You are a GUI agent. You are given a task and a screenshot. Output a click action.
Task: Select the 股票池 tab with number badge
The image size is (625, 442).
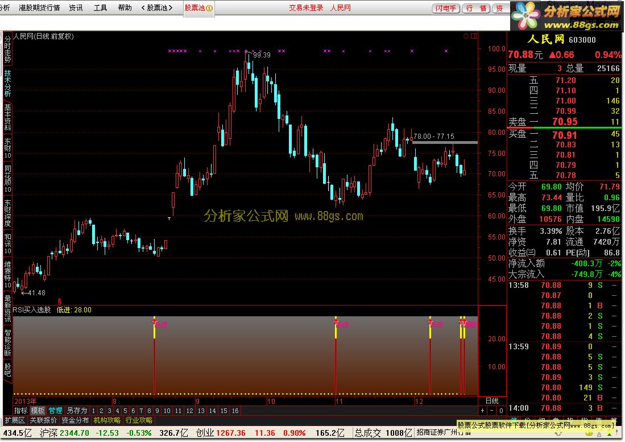point(199,8)
